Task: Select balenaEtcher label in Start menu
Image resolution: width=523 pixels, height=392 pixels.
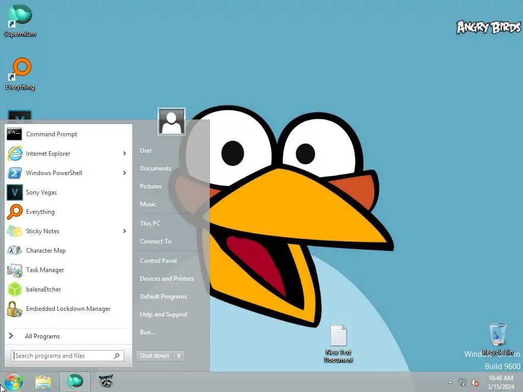Action: [x=43, y=289]
